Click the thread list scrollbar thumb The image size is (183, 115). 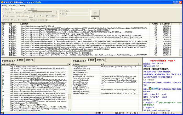(181, 52)
